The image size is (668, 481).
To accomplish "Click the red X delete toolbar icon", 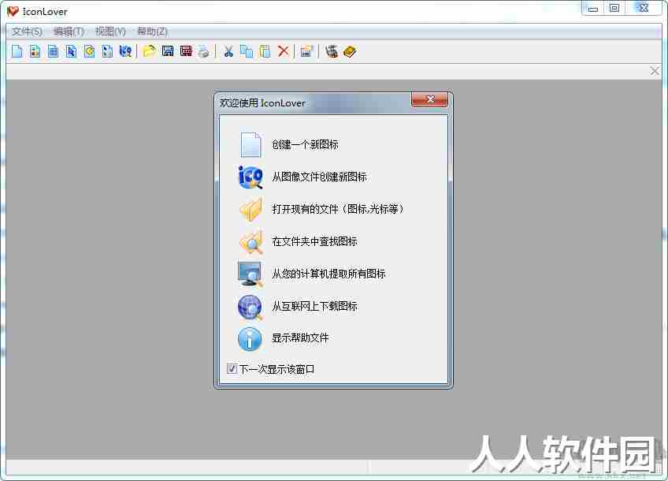I will coord(284,51).
